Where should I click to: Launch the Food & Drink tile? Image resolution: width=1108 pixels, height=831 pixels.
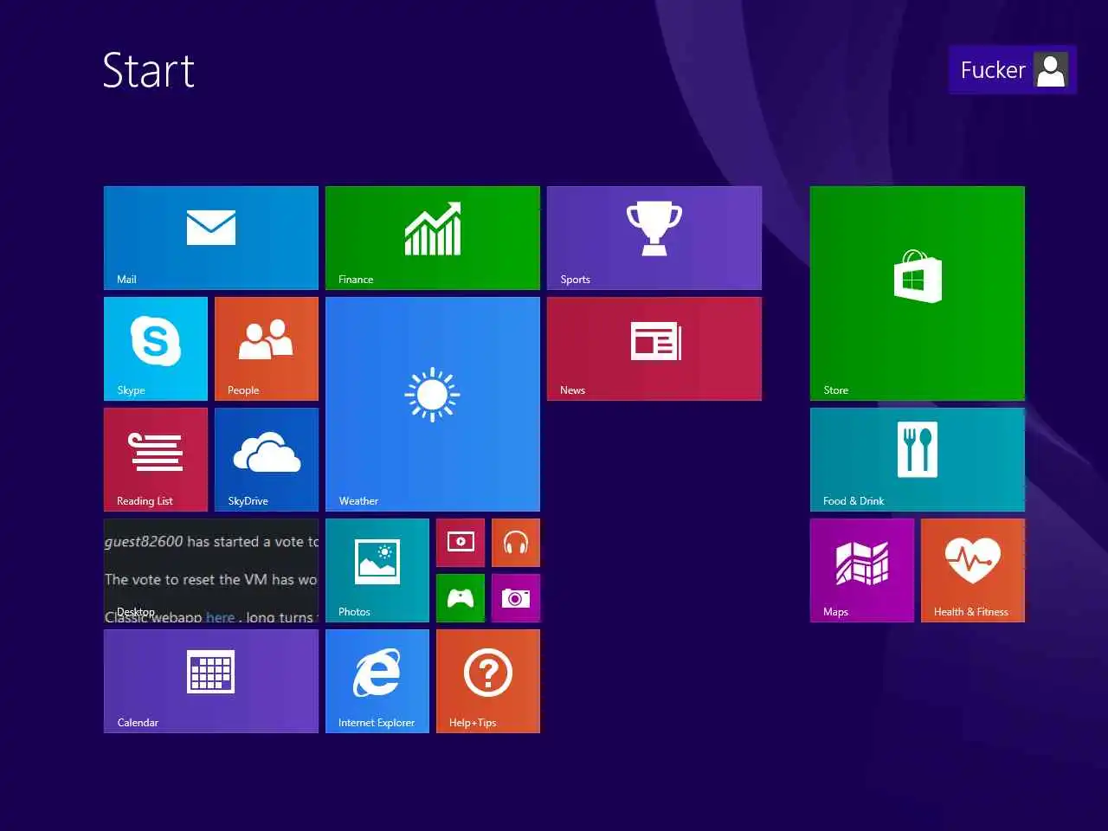tap(918, 460)
